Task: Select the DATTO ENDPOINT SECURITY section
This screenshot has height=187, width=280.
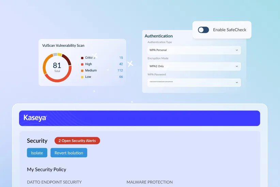Action: tap(54, 182)
